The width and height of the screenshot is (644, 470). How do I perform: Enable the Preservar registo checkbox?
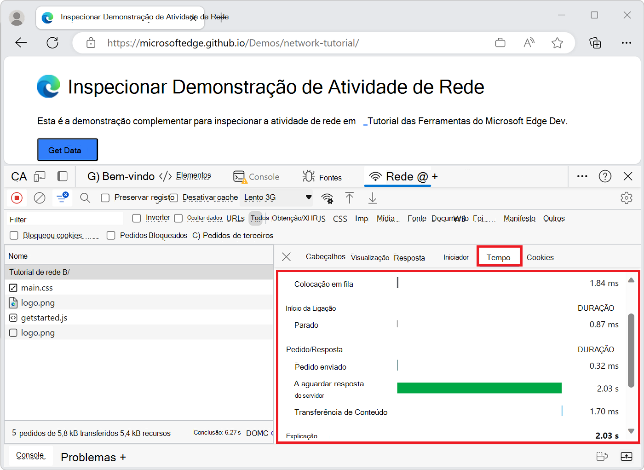click(105, 198)
